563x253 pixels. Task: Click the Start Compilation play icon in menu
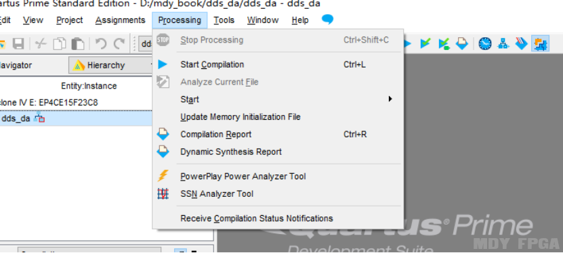pyautogui.click(x=163, y=64)
